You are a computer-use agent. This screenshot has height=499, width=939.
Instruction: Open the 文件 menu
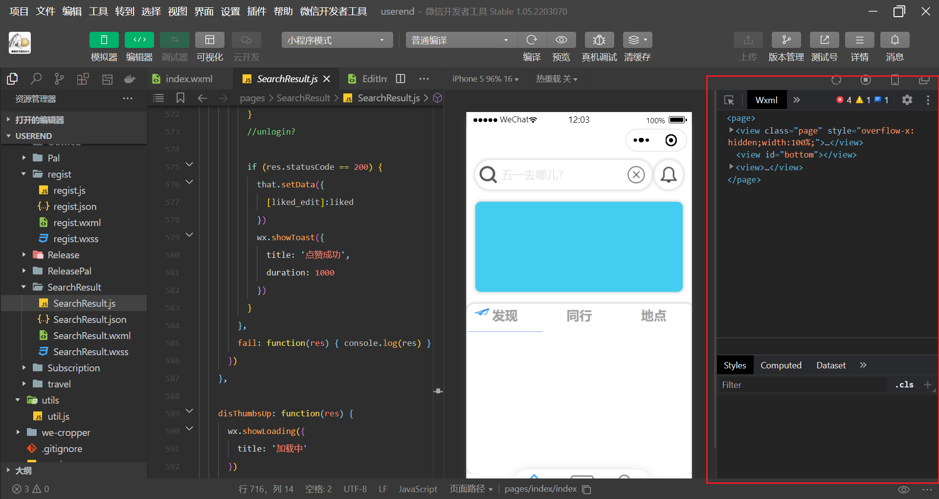click(x=45, y=11)
